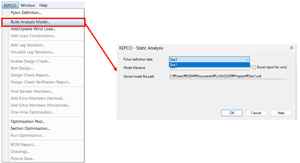Open the KEPCO menu
Image resolution: width=300 pixels, height=163 pixels.
(x=9, y=5)
